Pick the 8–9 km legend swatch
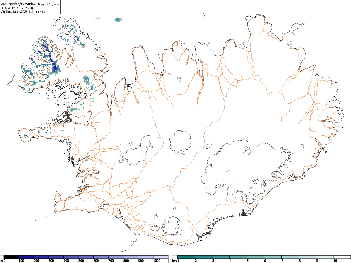351x263 pixels. click(307, 257)
